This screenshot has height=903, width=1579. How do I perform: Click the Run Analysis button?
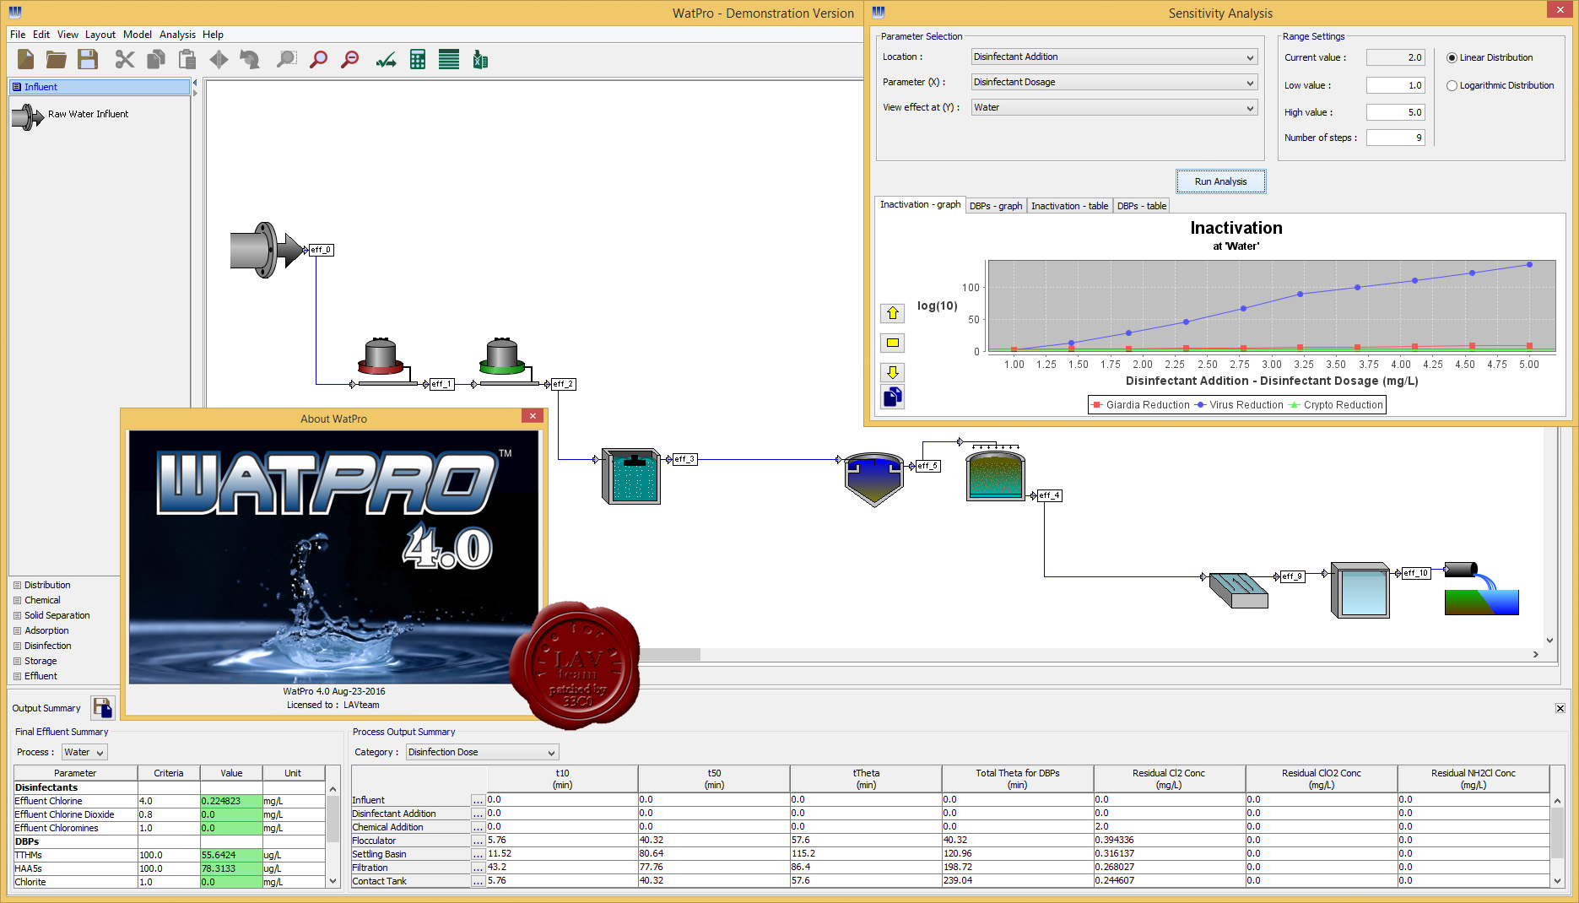1220,181
